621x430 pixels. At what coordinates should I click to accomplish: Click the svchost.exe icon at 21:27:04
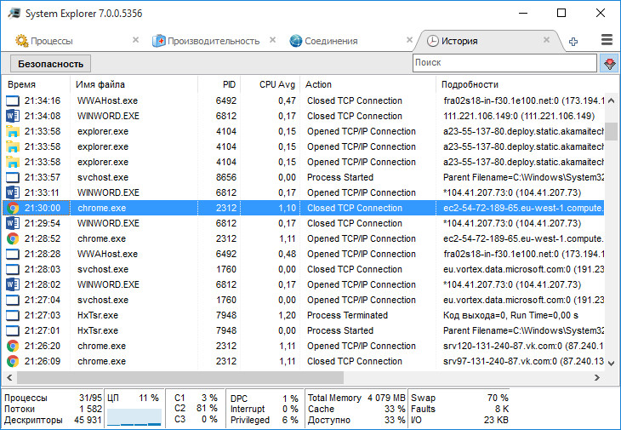pyautogui.click(x=13, y=300)
